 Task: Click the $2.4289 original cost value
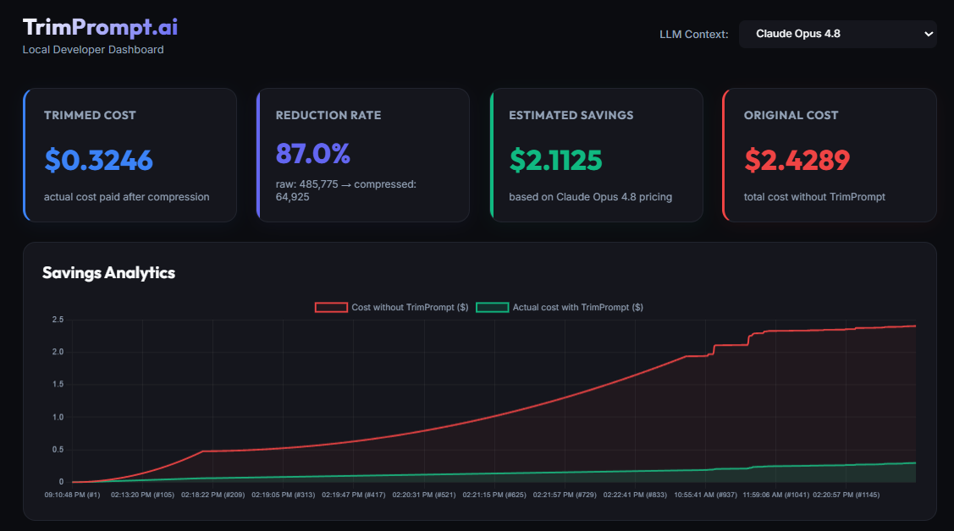point(797,160)
